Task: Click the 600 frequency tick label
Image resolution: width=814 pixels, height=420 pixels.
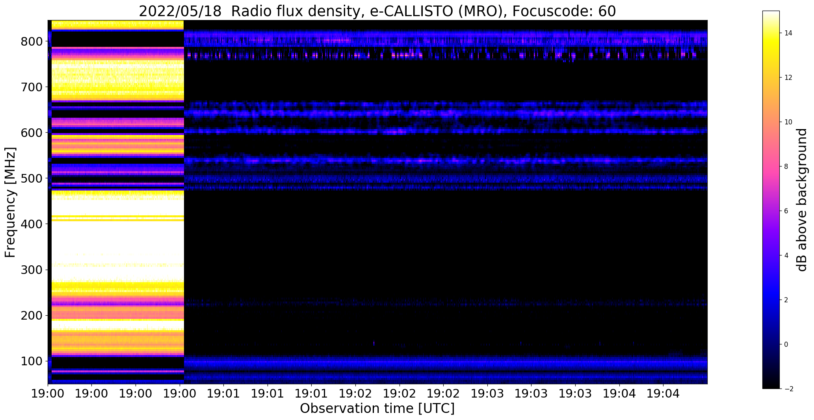Action: [31, 133]
